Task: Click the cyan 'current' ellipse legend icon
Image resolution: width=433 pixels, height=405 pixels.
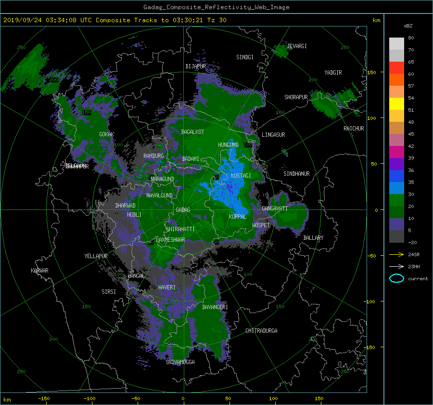Action: click(x=396, y=278)
